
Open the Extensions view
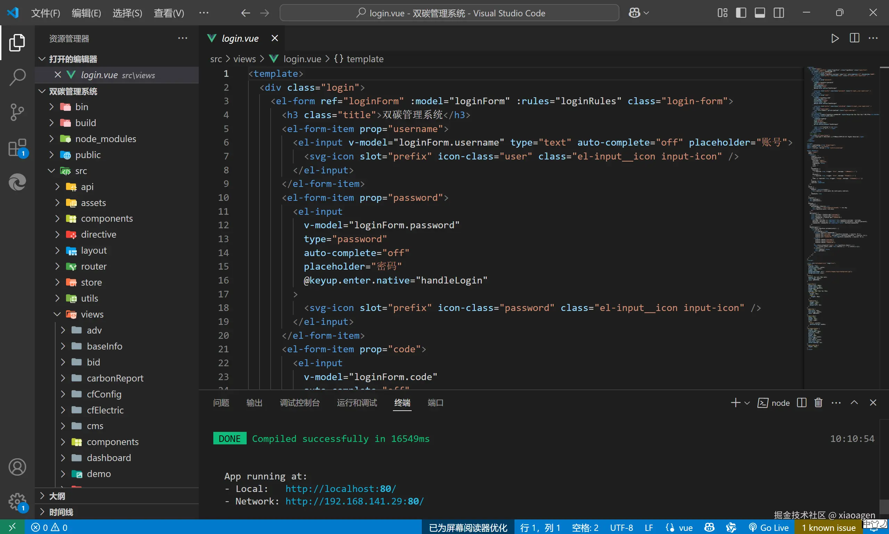tap(17, 147)
